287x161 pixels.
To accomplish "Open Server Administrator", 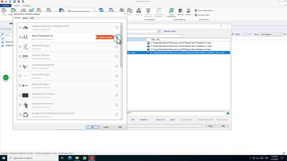I will (204, 10).
